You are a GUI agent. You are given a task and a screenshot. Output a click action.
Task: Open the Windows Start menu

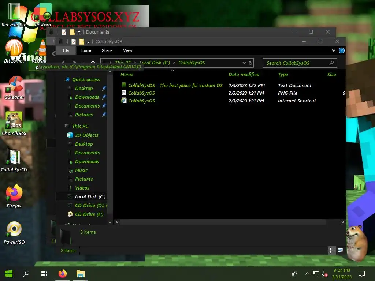coord(9,274)
